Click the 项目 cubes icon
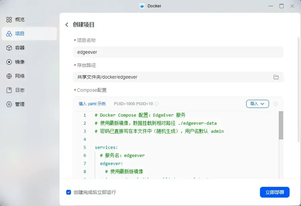Viewport: 301px width, 206px height. coord(9,34)
